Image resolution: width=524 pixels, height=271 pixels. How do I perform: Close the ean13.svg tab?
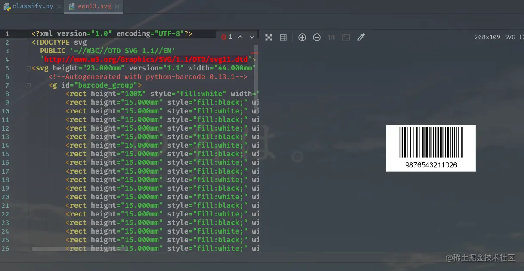tap(117, 6)
